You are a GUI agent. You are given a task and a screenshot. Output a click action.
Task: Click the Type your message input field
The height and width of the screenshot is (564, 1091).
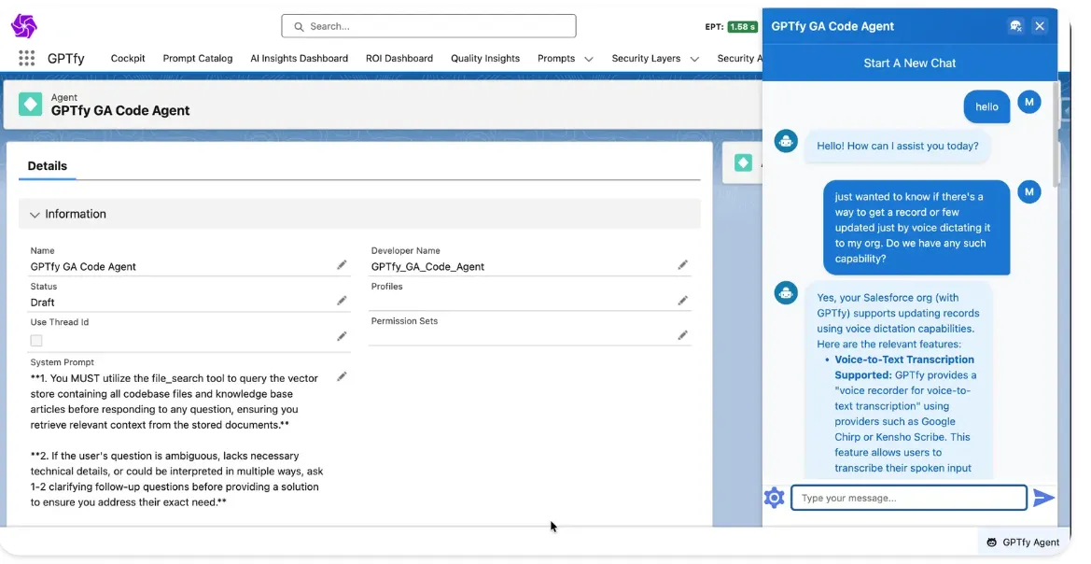tap(908, 498)
